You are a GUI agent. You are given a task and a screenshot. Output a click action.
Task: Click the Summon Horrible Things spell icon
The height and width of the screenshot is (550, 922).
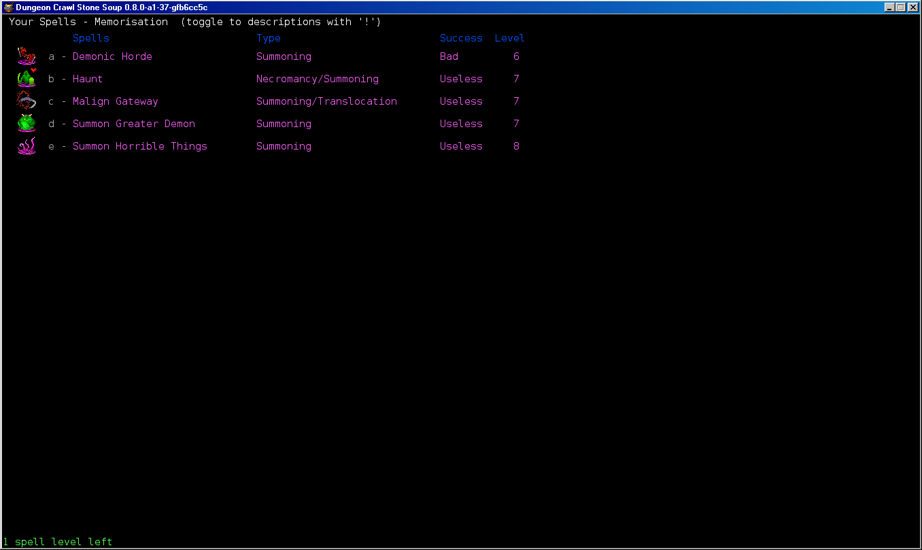[x=27, y=146]
